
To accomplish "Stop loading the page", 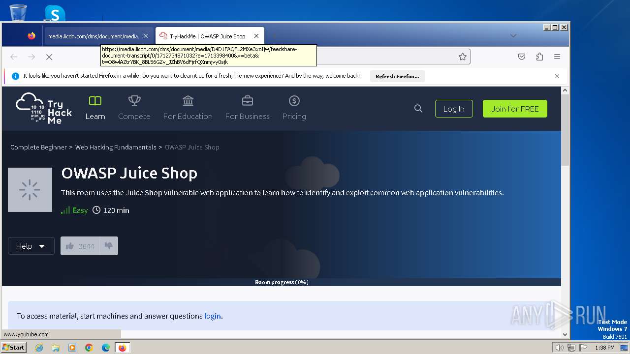I will pyautogui.click(x=49, y=57).
